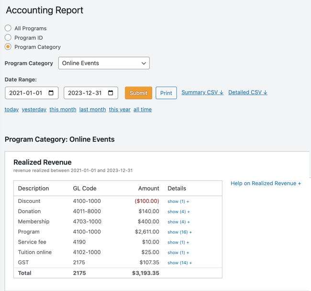This screenshot has height=291, width=311.
Task: Open the Program Category dropdown
Action: (x=104, y=63)
